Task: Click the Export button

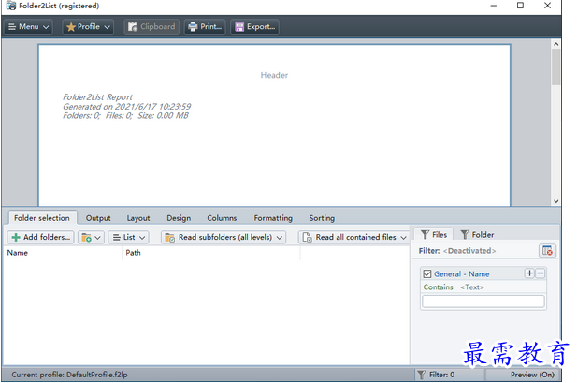Action: point(254,27)
